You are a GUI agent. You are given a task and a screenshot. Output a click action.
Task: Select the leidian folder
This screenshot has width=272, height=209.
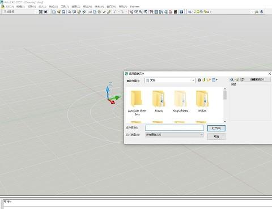coord(202,101)
